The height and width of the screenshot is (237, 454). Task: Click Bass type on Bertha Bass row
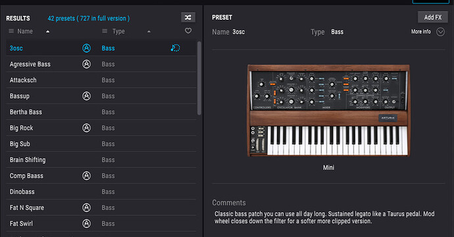click(x=108, y=112)
